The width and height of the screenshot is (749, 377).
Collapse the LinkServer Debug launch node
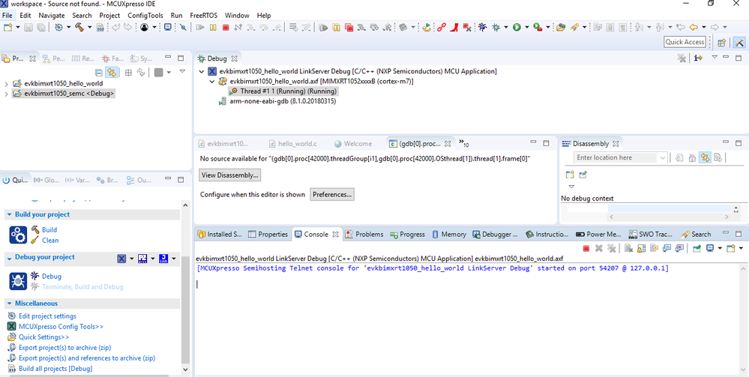pos(202,72)
